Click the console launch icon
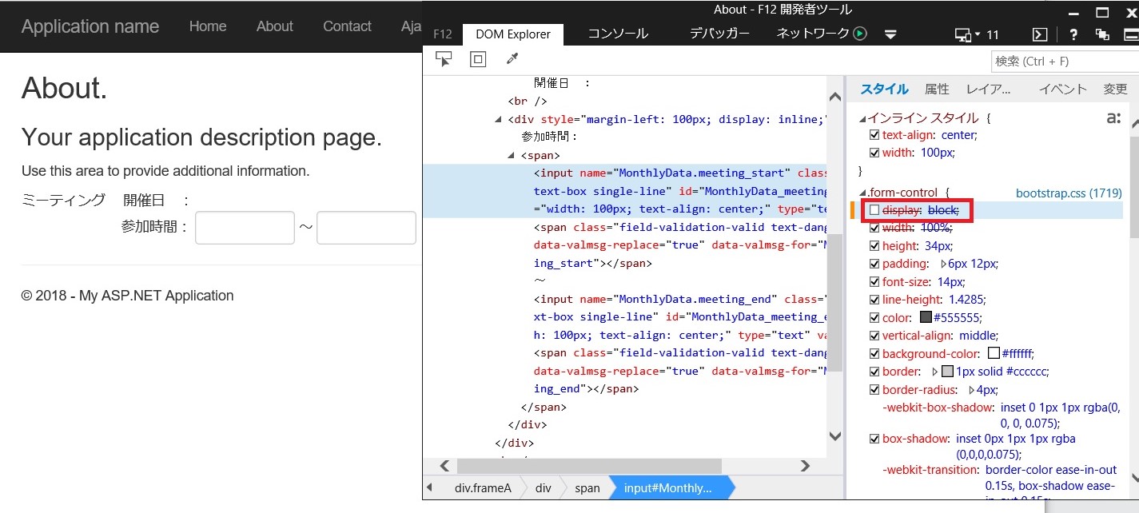The width and height of the screenshot is (1139, 513). click(1040, 34)
